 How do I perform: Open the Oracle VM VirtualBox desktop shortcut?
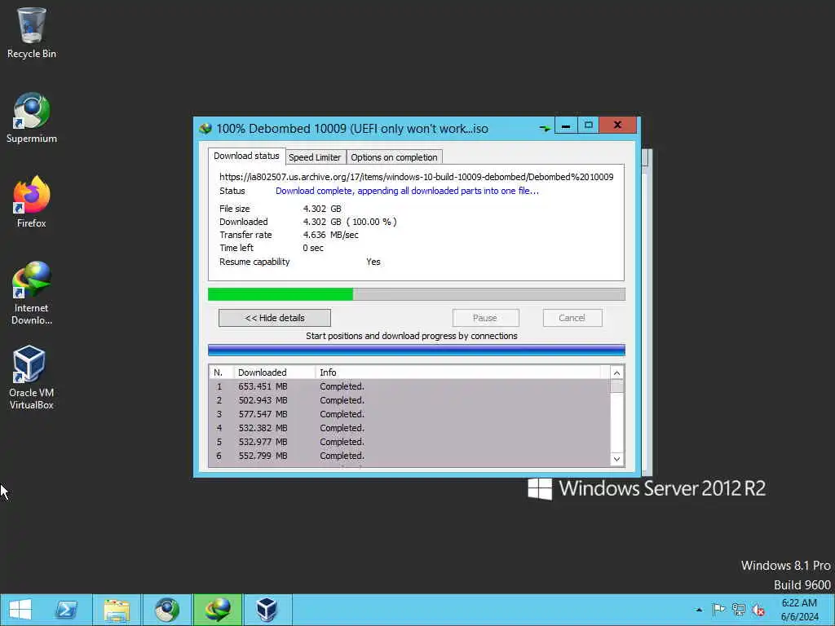tap(32, 377)
